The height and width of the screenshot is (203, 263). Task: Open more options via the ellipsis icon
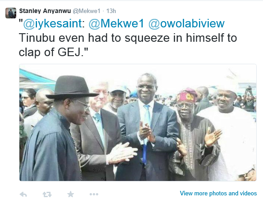coord(94,194)
